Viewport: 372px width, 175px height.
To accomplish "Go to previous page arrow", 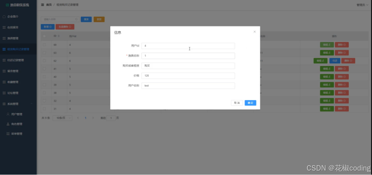I will pyautogui.click(x=78, y=118).
